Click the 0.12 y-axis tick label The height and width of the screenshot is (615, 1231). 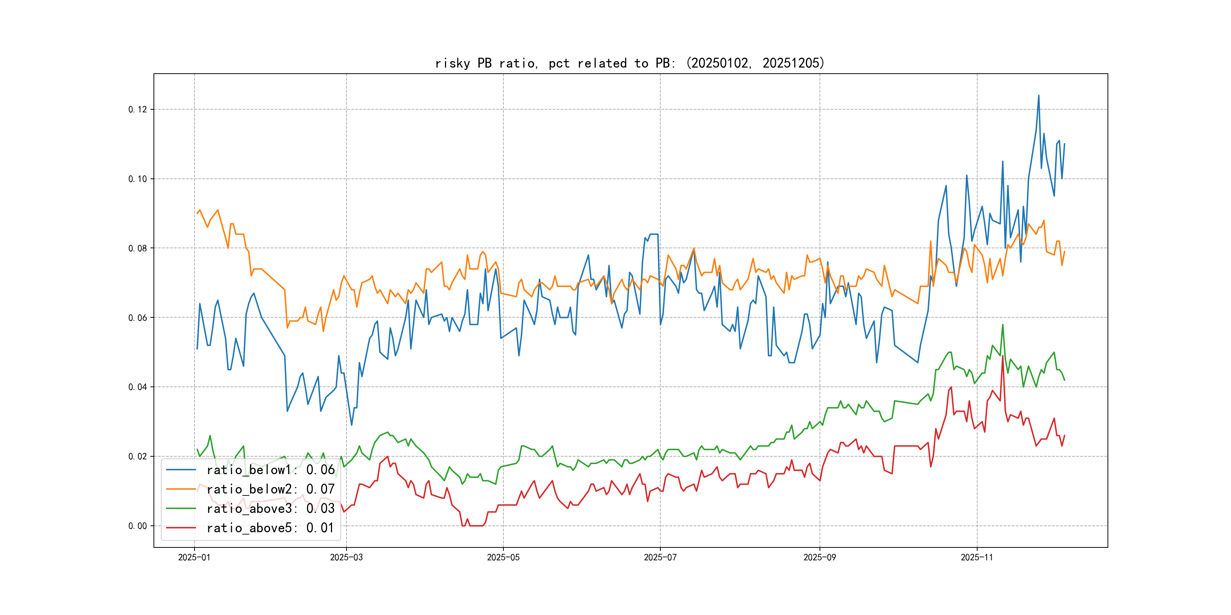(138, 109)
